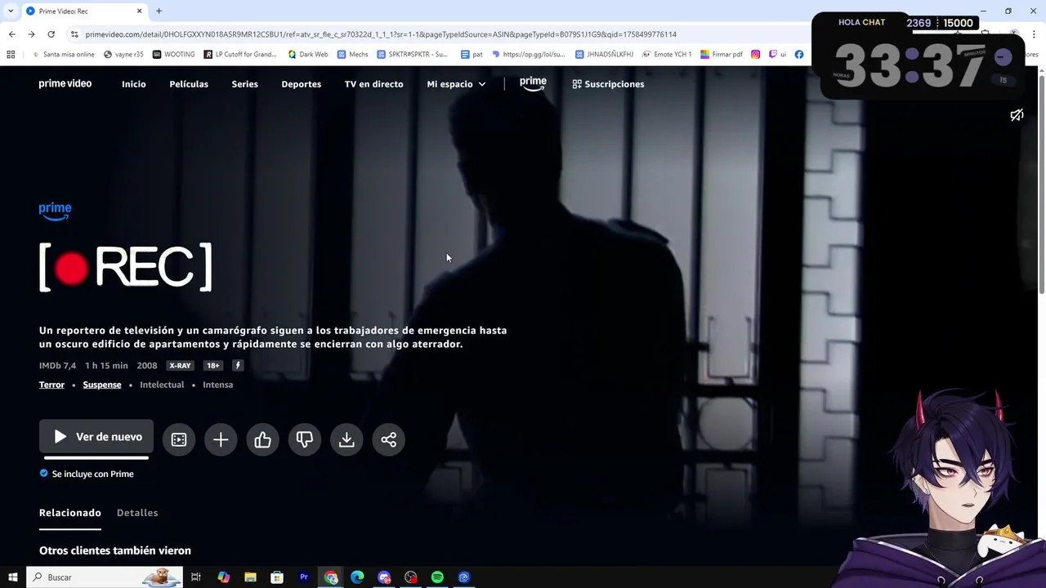Open Task View on the taskbar
Image resolution: width=1046 pixels, height=588 pixels.
pyautogui.click(x=196, y=577)
